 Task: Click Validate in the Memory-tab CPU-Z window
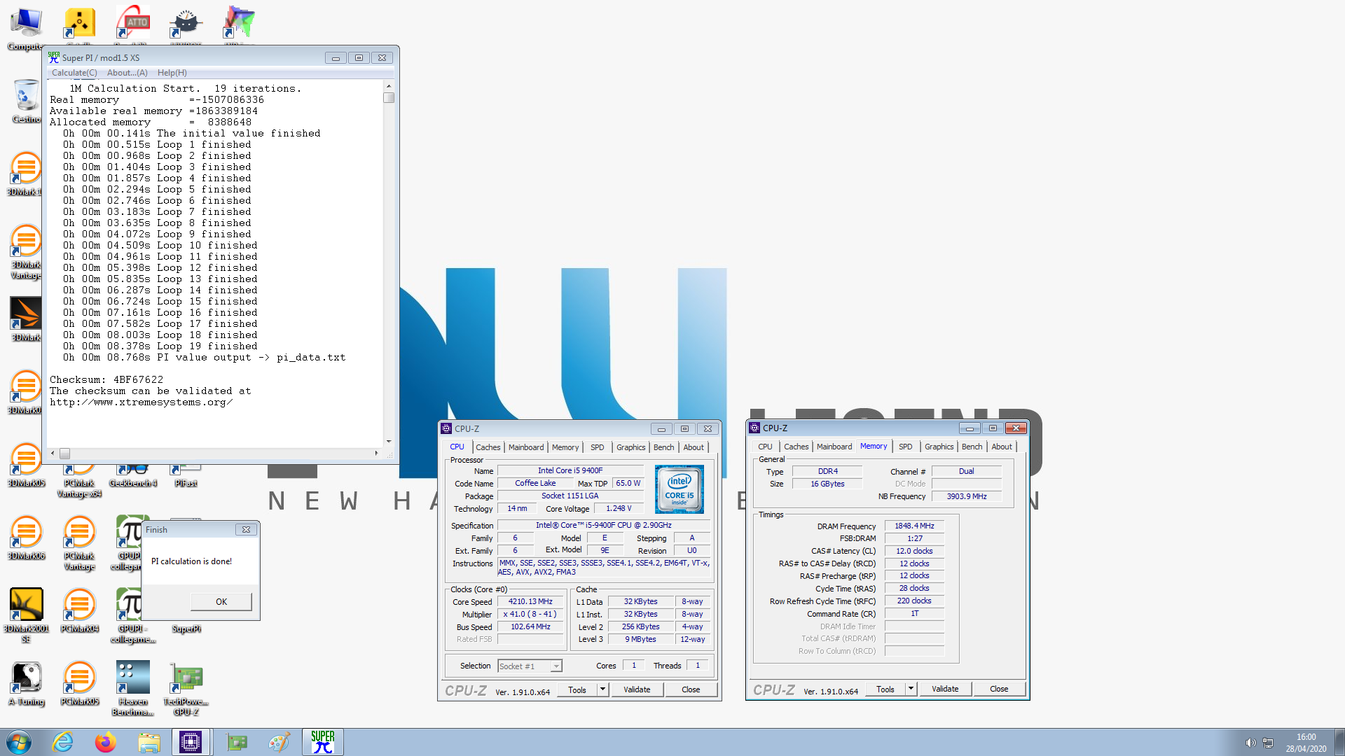click(945, 689)
